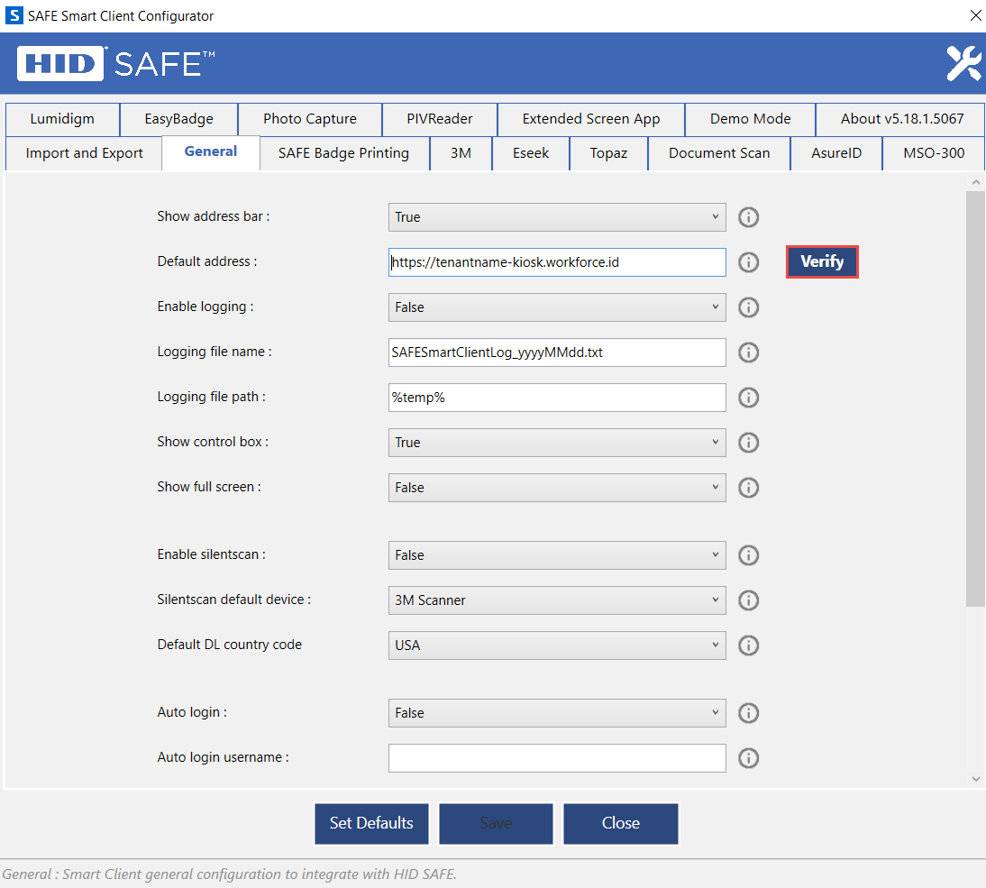Screen dimensions: 986x888
Task: Select the Topaz tab
Action: 608,153
